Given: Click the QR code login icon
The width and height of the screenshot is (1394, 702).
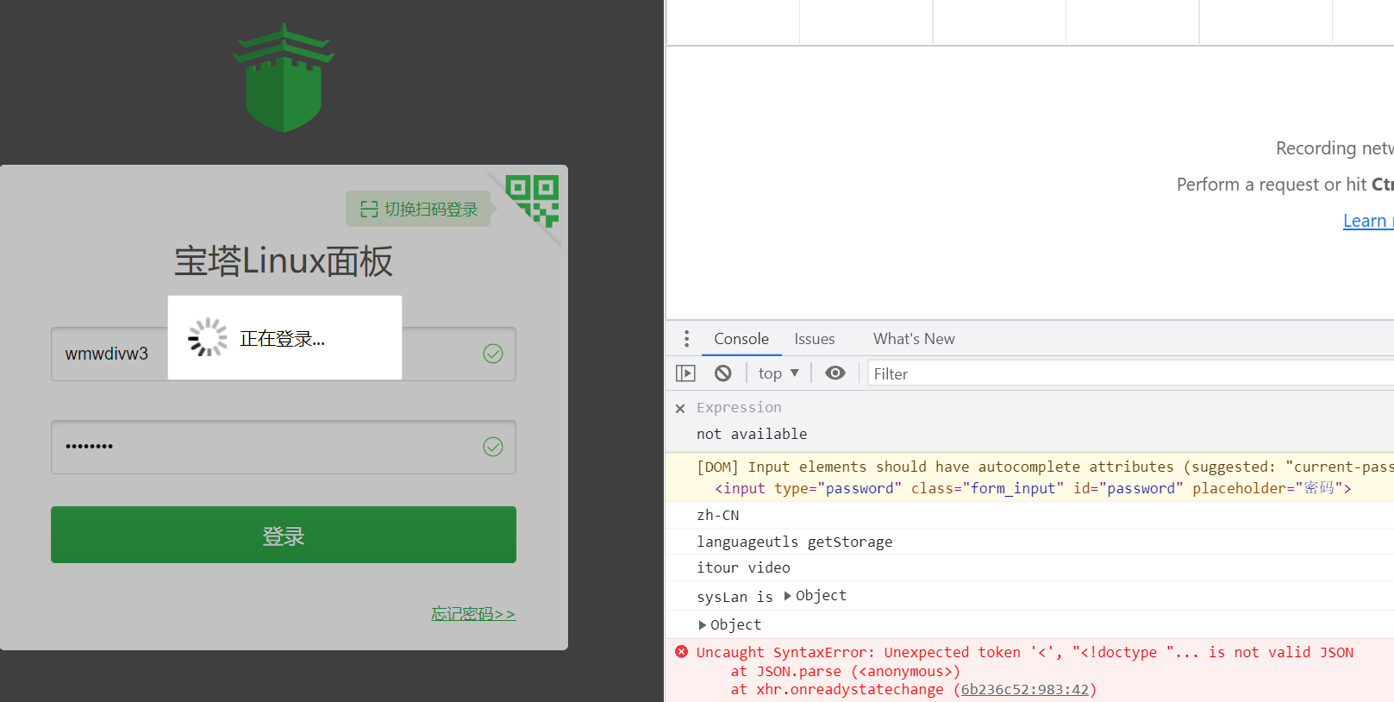Looking at the screenshot, I should click(532, 201).
